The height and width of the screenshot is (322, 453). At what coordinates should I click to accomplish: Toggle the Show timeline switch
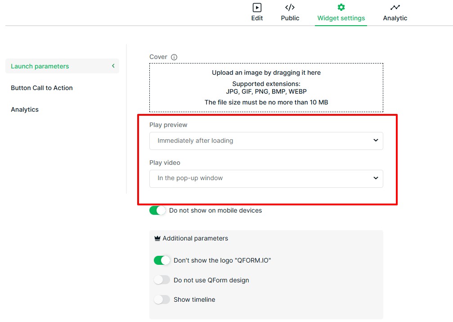[x=162, y=299]
